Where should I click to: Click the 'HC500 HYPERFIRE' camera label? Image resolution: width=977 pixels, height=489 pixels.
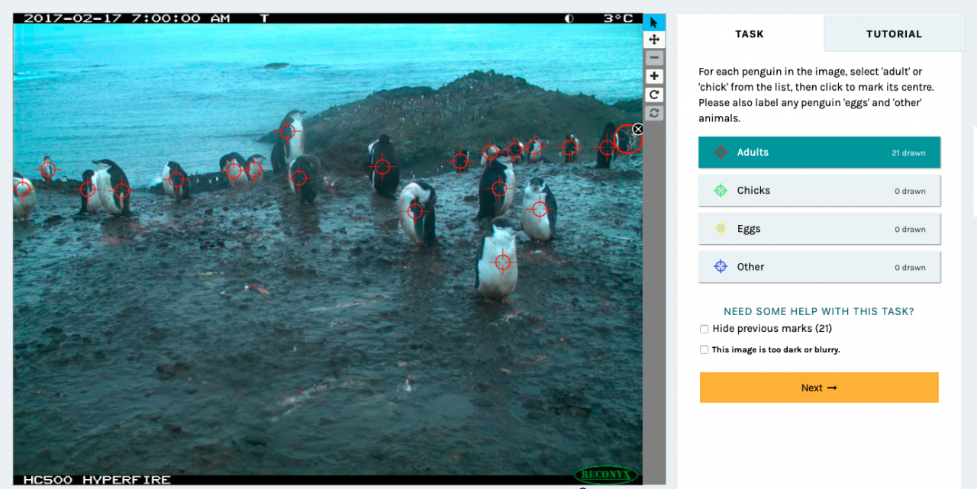[97, 480]
